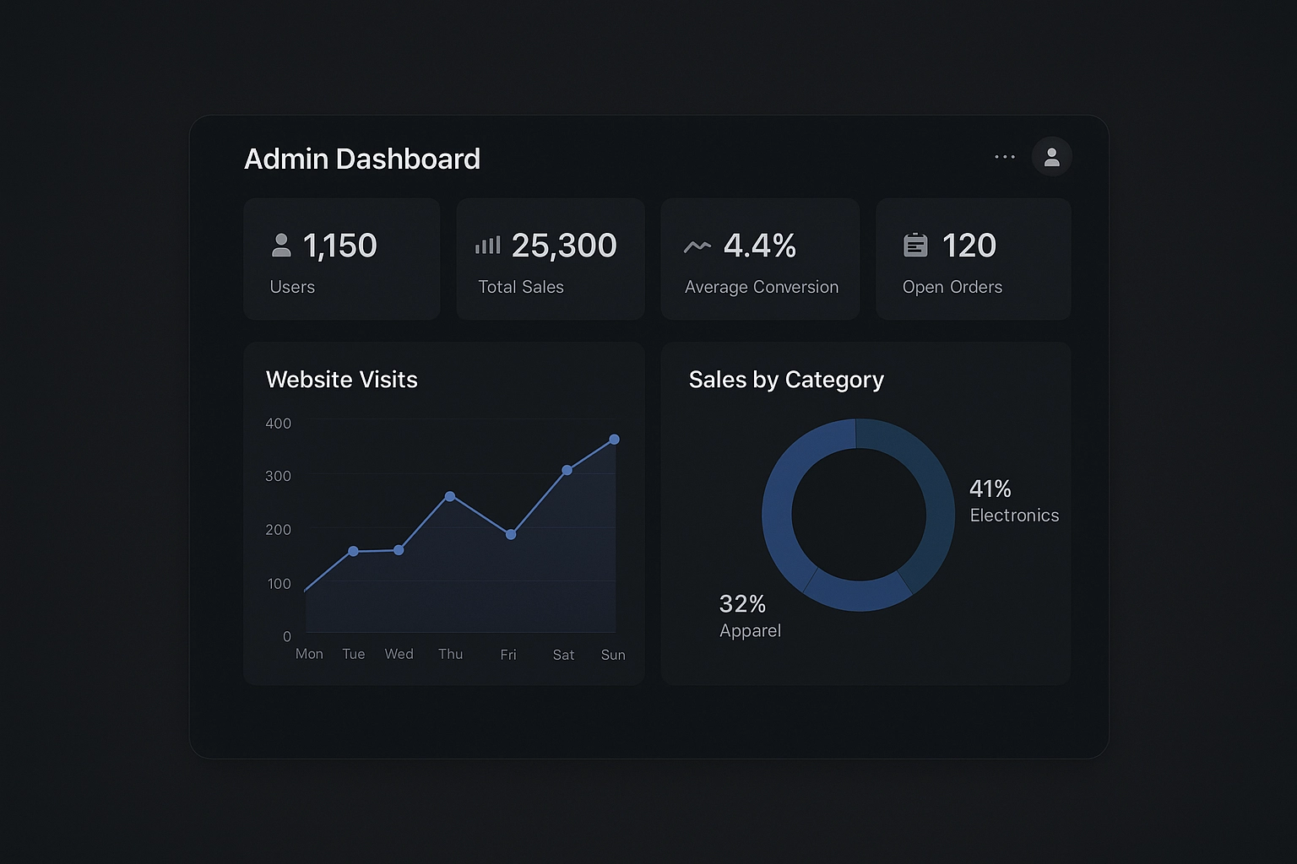Click the Saturday data point on line chart
The width and height of the screenshot is (1297, 864).
[567, 470]
